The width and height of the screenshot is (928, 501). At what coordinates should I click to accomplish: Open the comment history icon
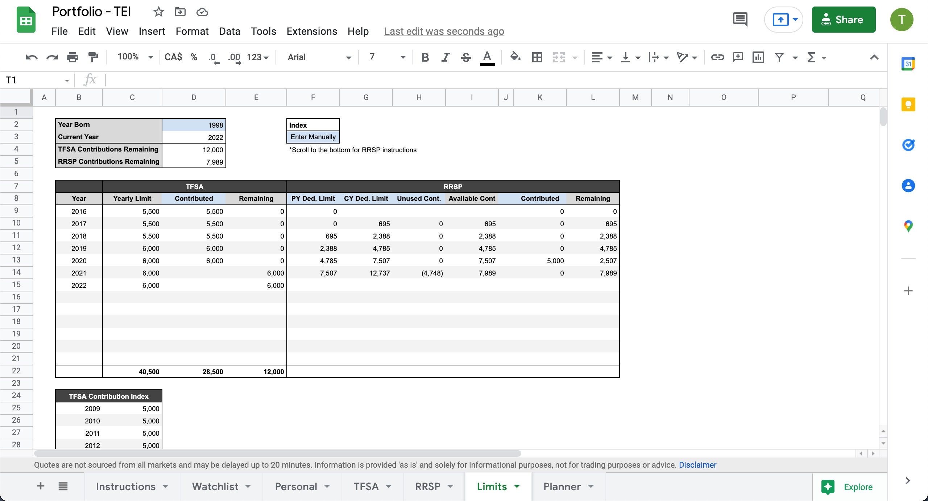(740, 20)
